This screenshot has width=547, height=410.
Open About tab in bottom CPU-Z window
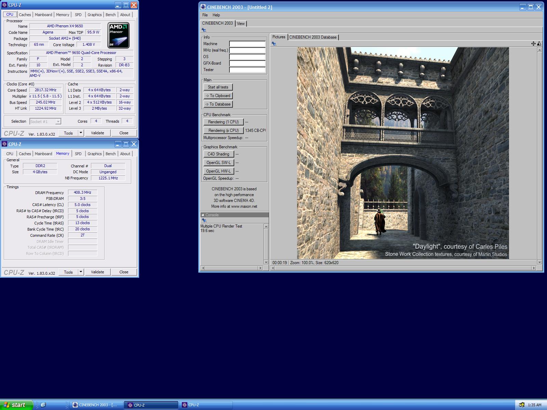click(125, 154)
